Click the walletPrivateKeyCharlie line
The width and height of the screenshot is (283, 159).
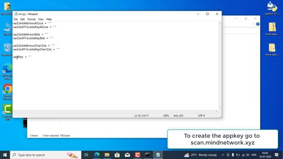[36, 49]
